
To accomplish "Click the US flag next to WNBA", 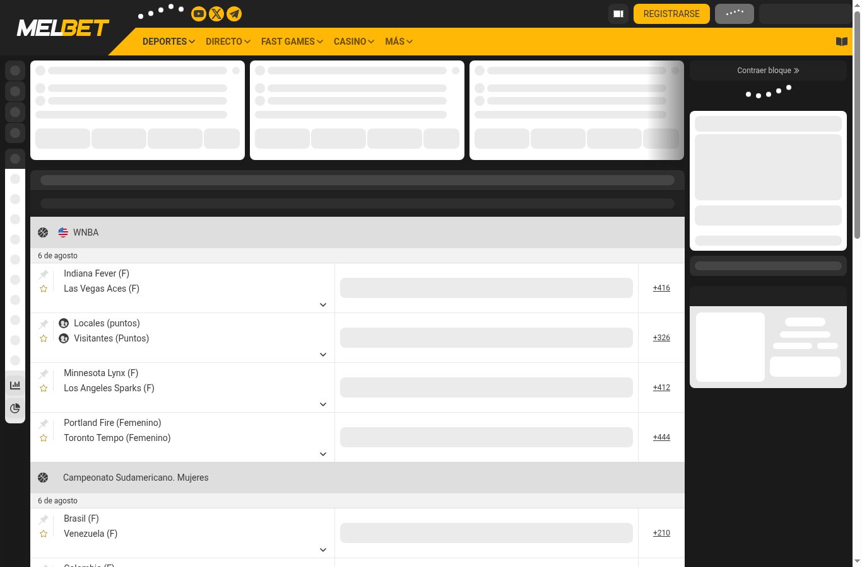I will pos(63,232).
